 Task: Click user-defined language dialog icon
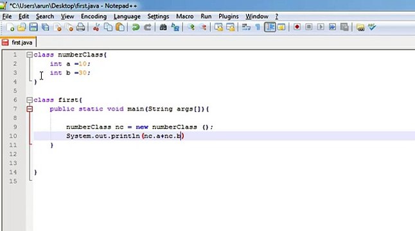[281, 27]
